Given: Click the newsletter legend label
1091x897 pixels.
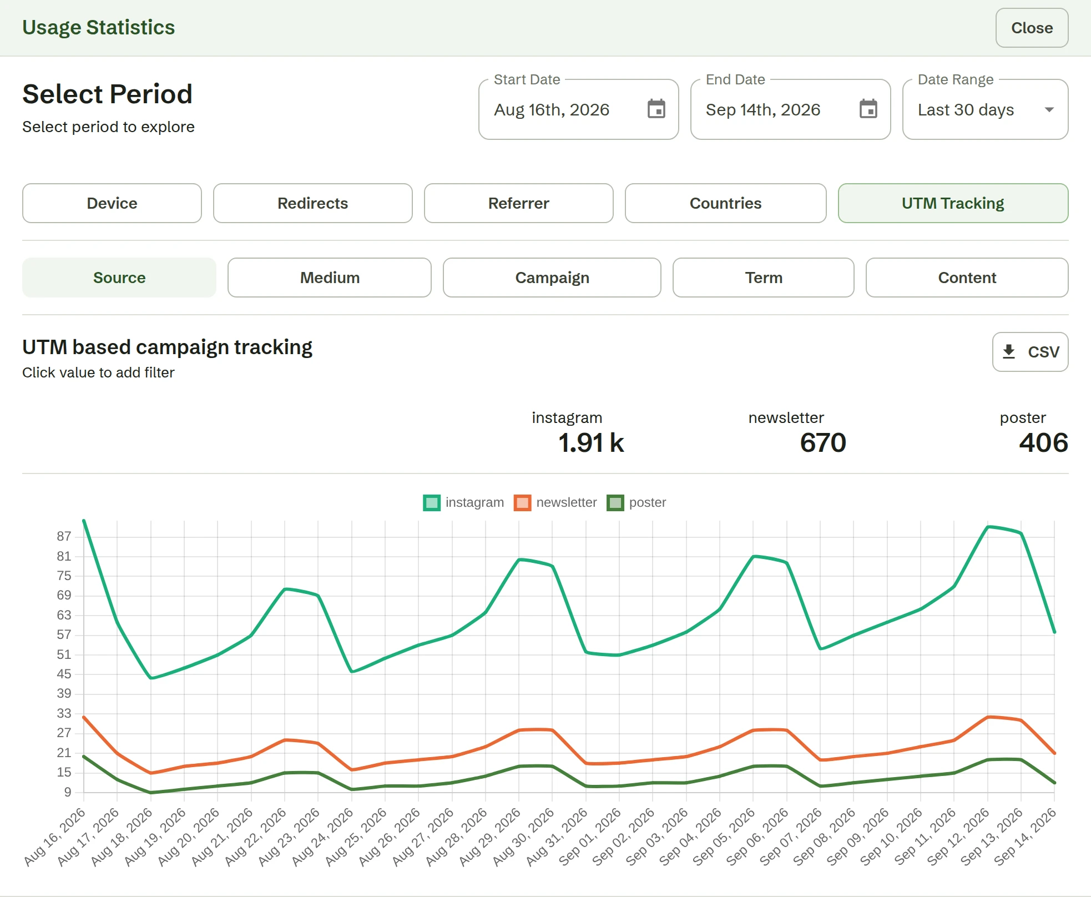Looking at the screenshot, I should tap(567, 502).
